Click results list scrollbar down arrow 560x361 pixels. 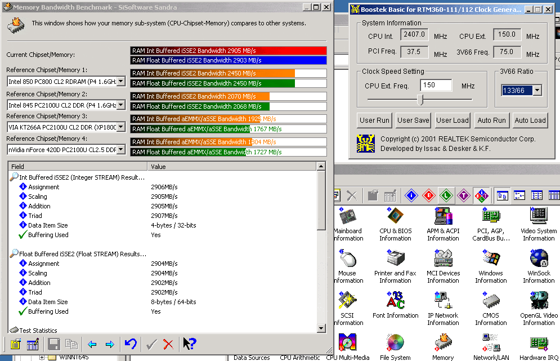click(x=321, y=328)
